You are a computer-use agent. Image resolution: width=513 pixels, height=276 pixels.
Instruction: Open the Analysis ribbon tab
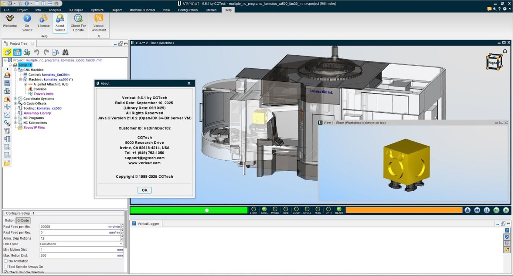(x=55, y=10)
